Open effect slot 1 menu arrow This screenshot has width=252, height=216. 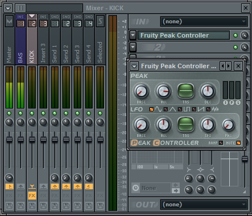[133, 35]
